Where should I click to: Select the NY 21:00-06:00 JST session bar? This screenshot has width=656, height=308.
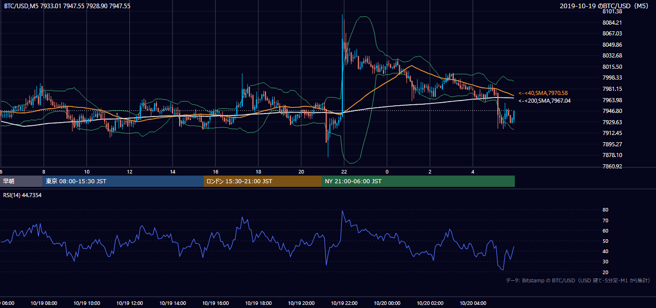coord(418,181)
